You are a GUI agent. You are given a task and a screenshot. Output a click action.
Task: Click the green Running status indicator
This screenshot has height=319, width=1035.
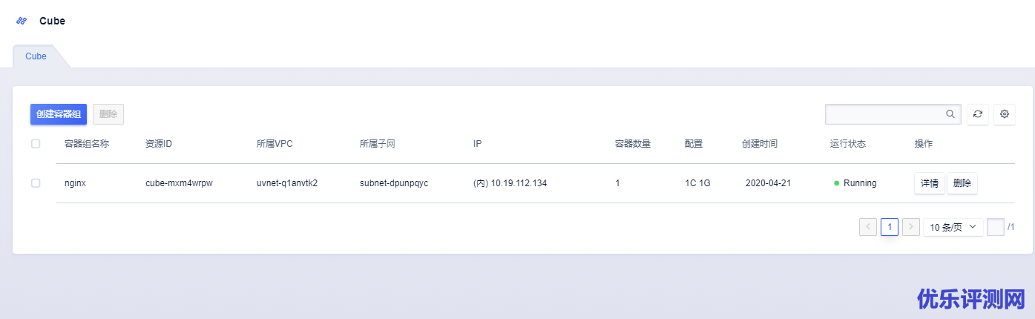coord(837,183)
